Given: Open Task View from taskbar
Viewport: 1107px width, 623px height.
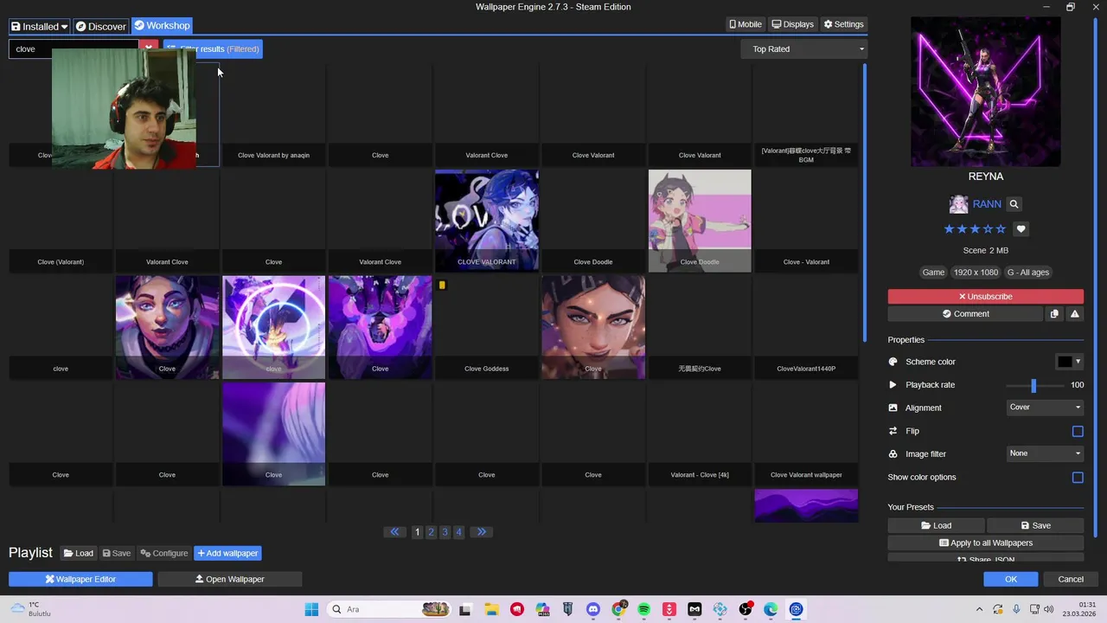Looking at the screenshot, I should point(465,609).
